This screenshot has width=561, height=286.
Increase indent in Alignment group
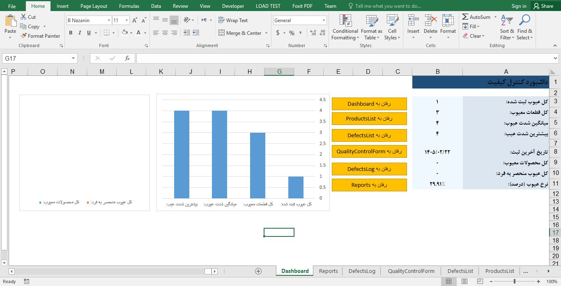coord(195,33)
